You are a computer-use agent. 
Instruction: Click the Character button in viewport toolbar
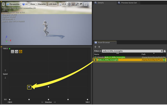pos(42,4)
